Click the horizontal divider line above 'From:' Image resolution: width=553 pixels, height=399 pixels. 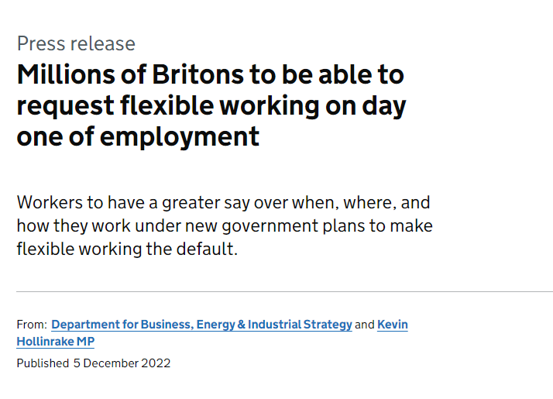point(284,292)
